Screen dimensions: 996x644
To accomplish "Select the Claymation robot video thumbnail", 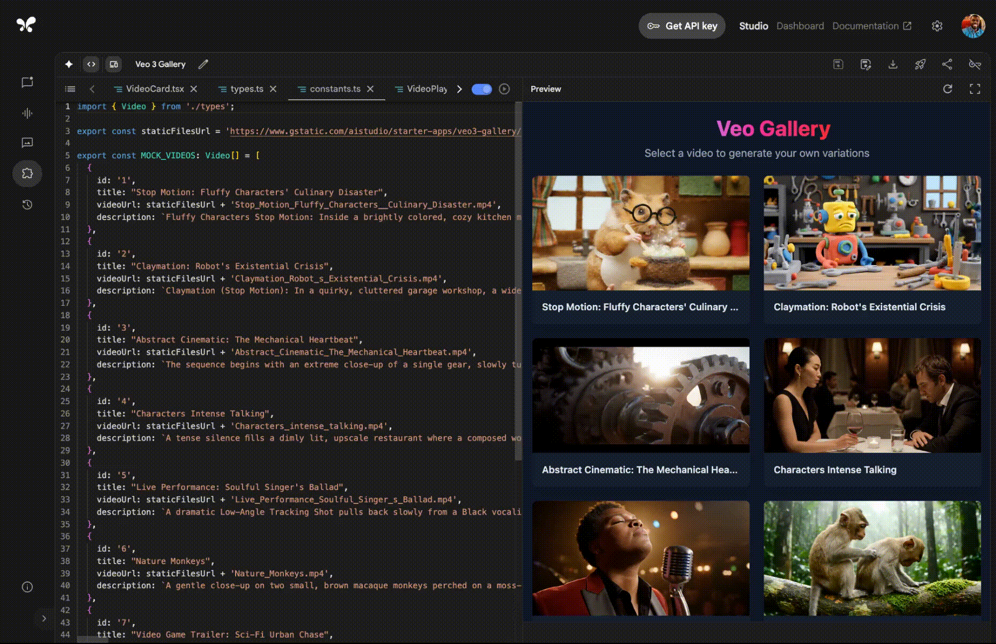I will click(x=872, y=233).
